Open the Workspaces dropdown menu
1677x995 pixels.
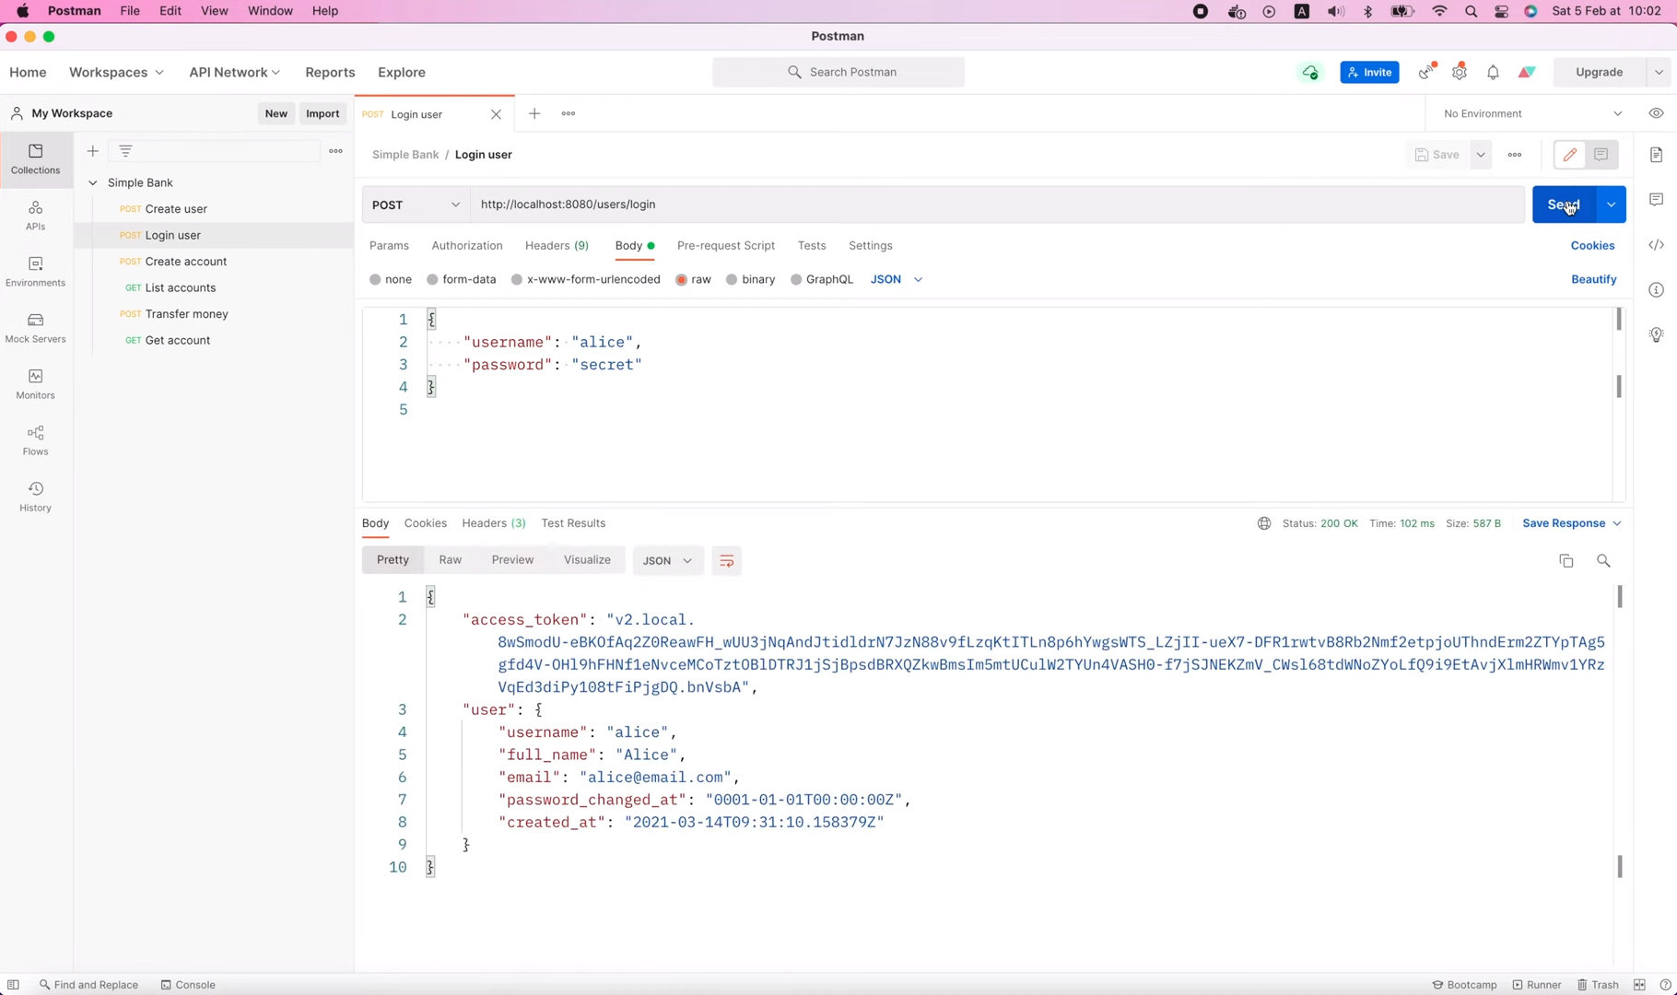[x=116, y=72]
